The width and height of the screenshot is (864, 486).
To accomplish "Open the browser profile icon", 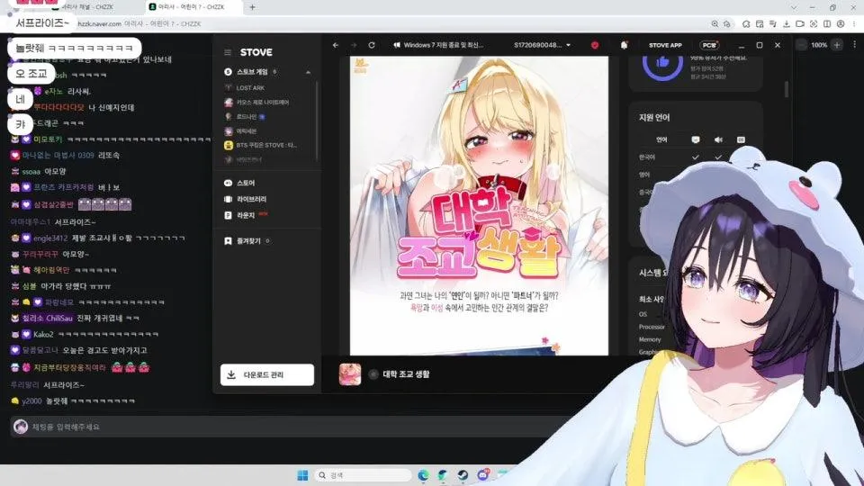I will (841, 24).
